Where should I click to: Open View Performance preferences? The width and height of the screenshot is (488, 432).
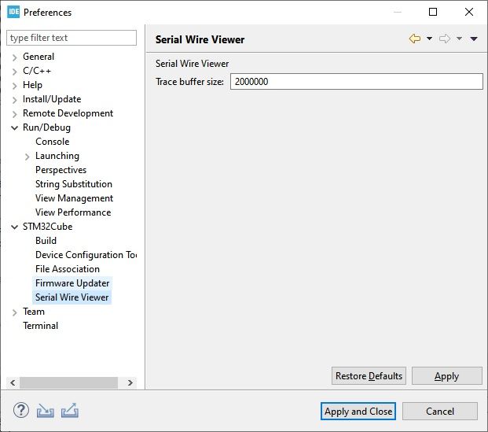pyautogui.click(x=73, y=212)
